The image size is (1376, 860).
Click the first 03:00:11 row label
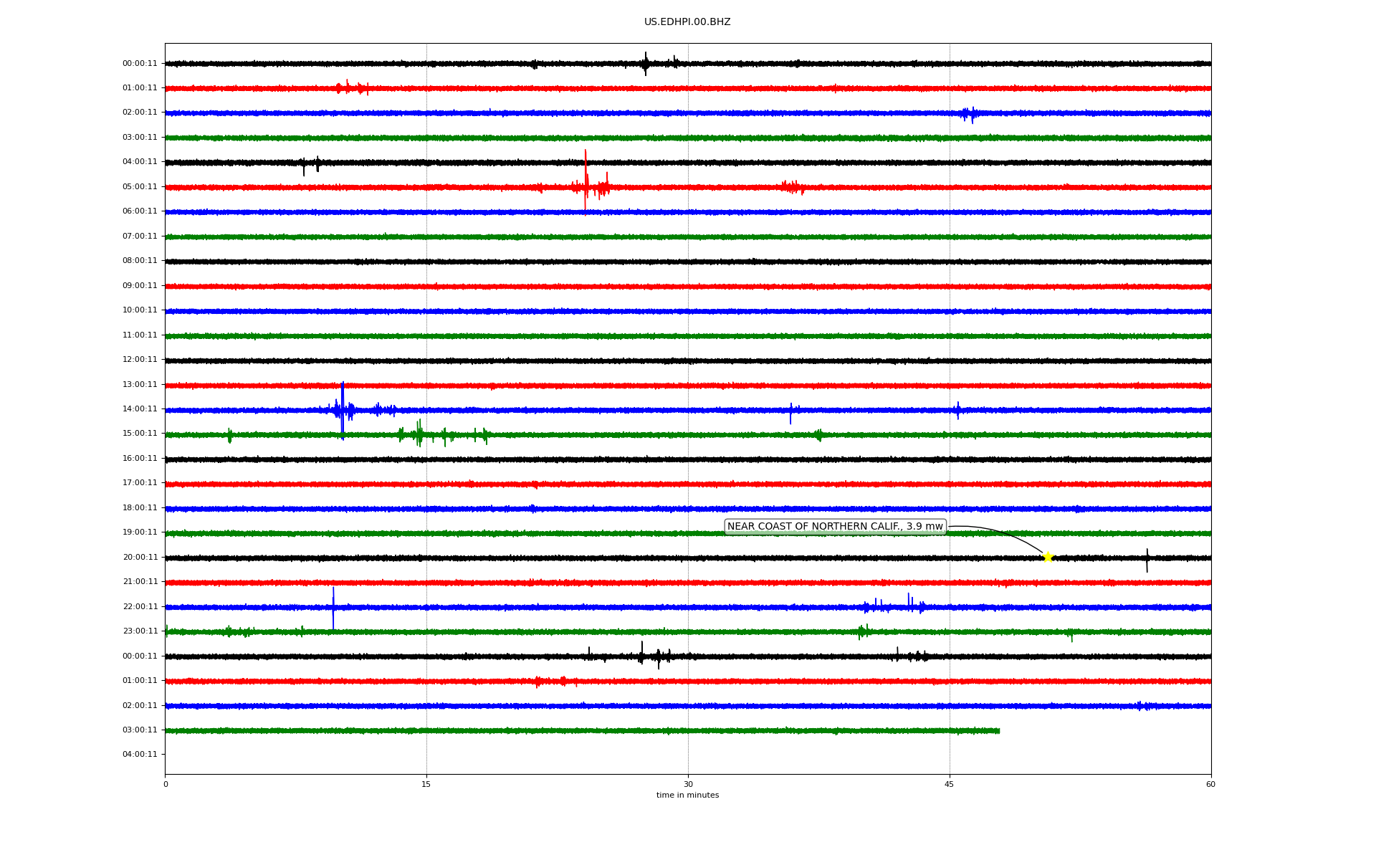point(140,138)
